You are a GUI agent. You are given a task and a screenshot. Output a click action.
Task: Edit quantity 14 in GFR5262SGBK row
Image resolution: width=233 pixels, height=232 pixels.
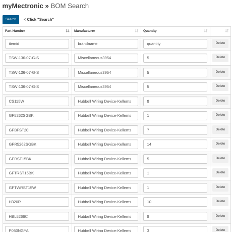pos(175,145)
